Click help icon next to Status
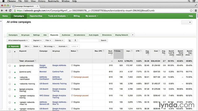The image size is (198, 111). tap(77, 51)
